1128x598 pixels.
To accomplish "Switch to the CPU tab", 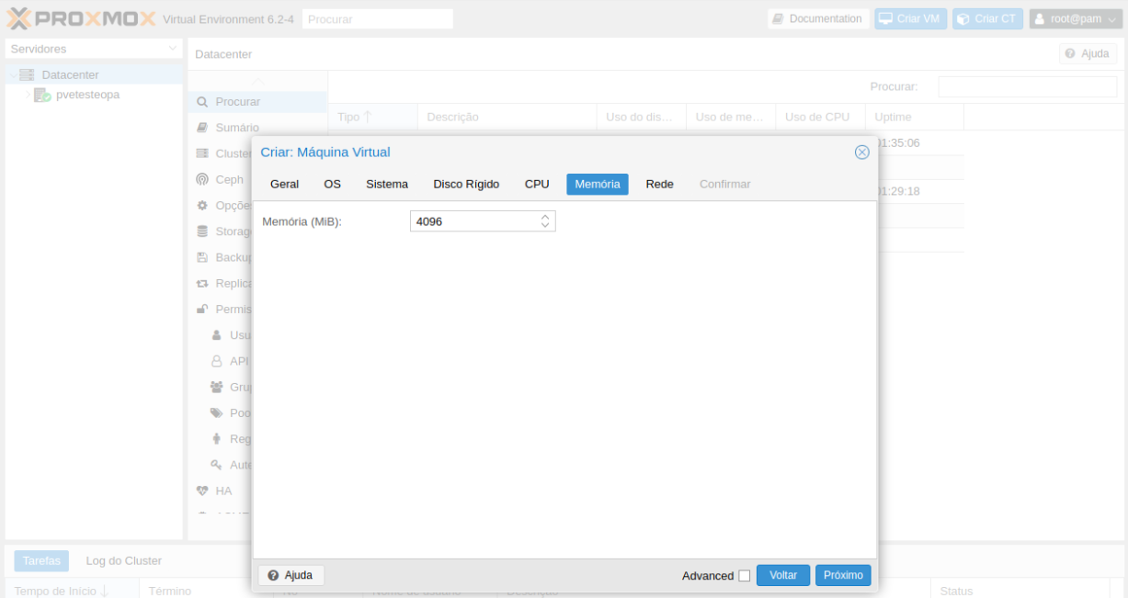I will pyautogui.click(x=537, y=185).
